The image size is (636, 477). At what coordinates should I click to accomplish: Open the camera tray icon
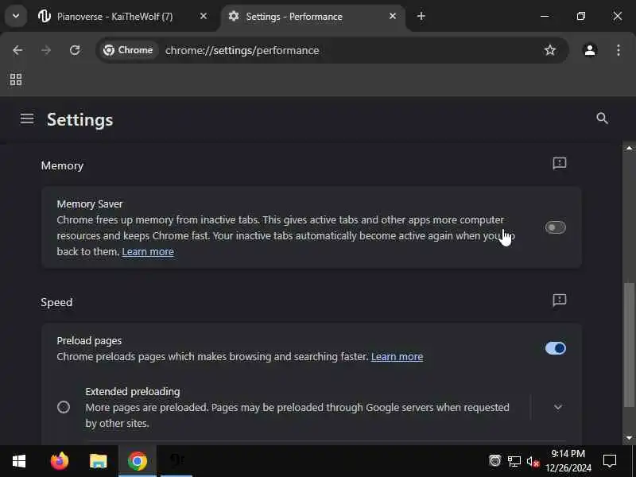click(494, 461)
